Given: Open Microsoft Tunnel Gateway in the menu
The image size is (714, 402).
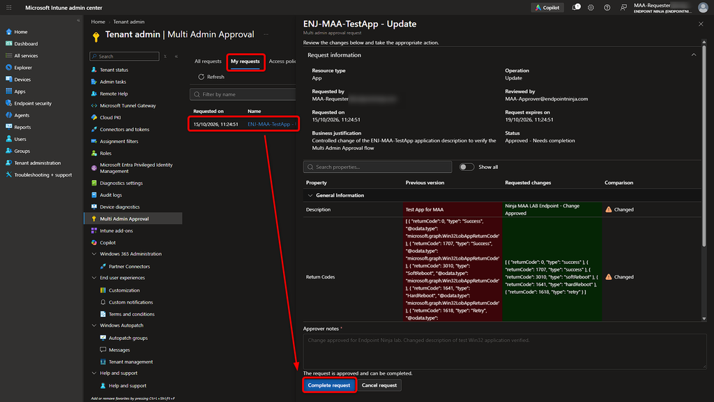Looking at the screenshot, I should click(128, 105).
